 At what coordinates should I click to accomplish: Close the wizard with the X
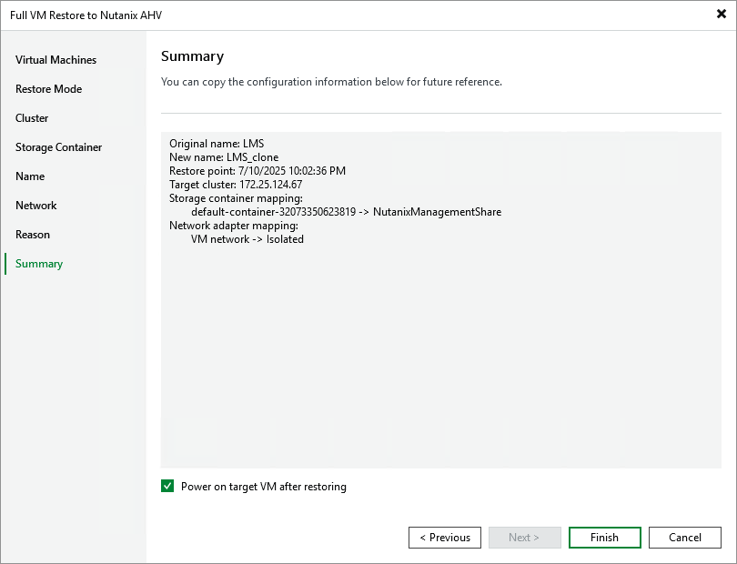720,14
